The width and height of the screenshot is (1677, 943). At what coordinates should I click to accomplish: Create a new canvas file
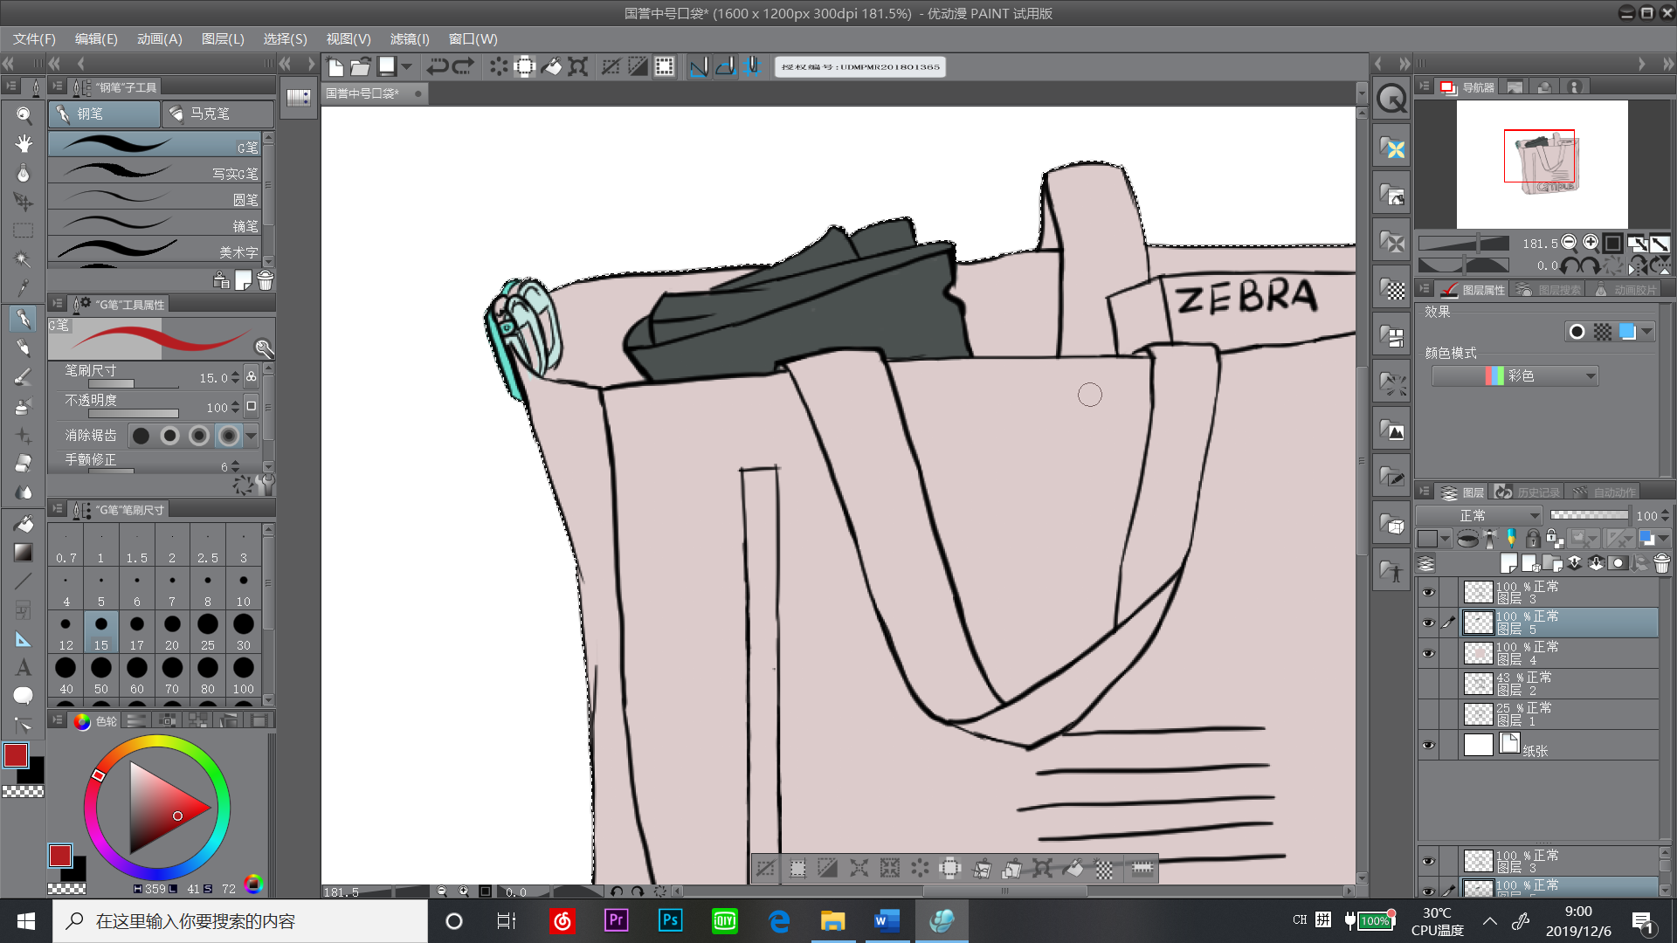pos(335,66)
